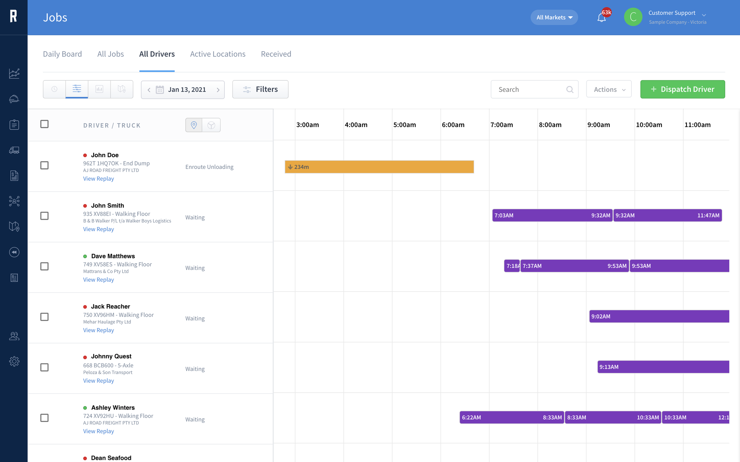Image resolution: width=740 pixels, height=462 pixels.
Task: Open the hard hat icon in sidebar
Action: click(14, 99)
